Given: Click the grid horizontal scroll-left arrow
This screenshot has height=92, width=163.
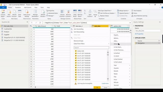Looking at the screenshot, I should pyautogui.click(x=35, y=87).
